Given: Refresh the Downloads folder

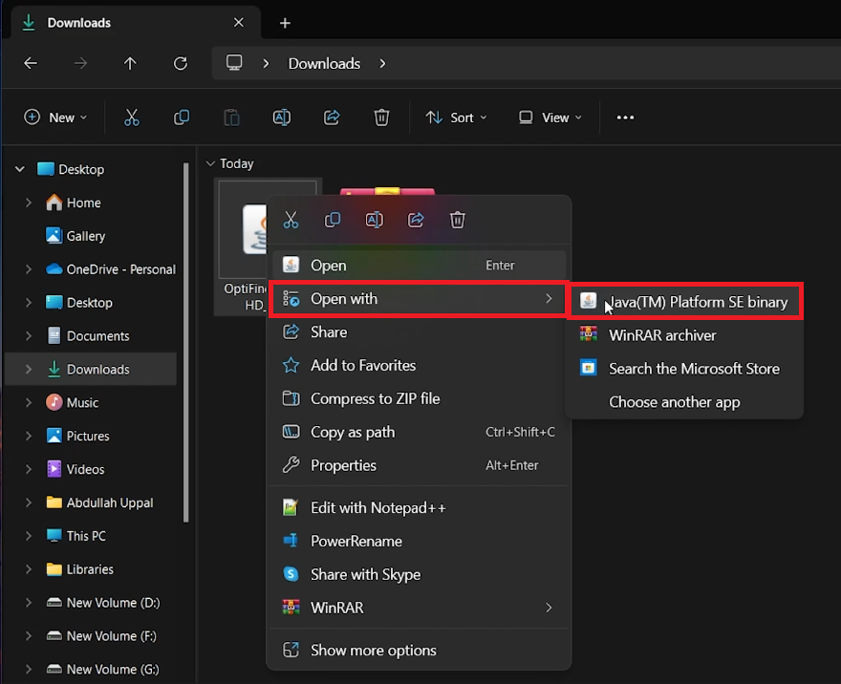Looking at the screenshot, I should point(181,63).
